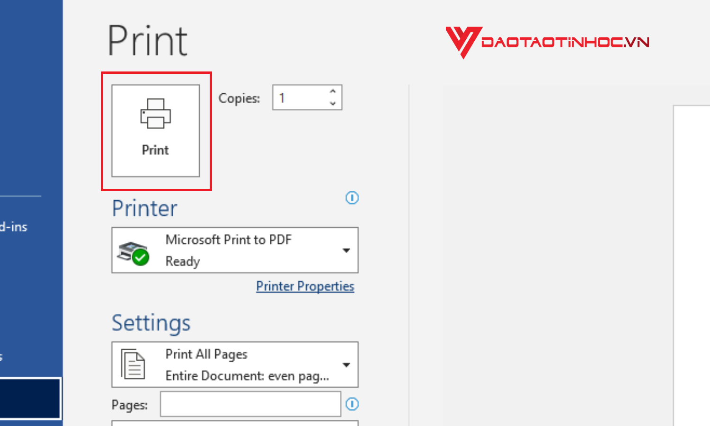The image size is (710, 426).
Task: Open the Microsoft Print to PDF printer dropdown
Action: click(x=235, y=250)
